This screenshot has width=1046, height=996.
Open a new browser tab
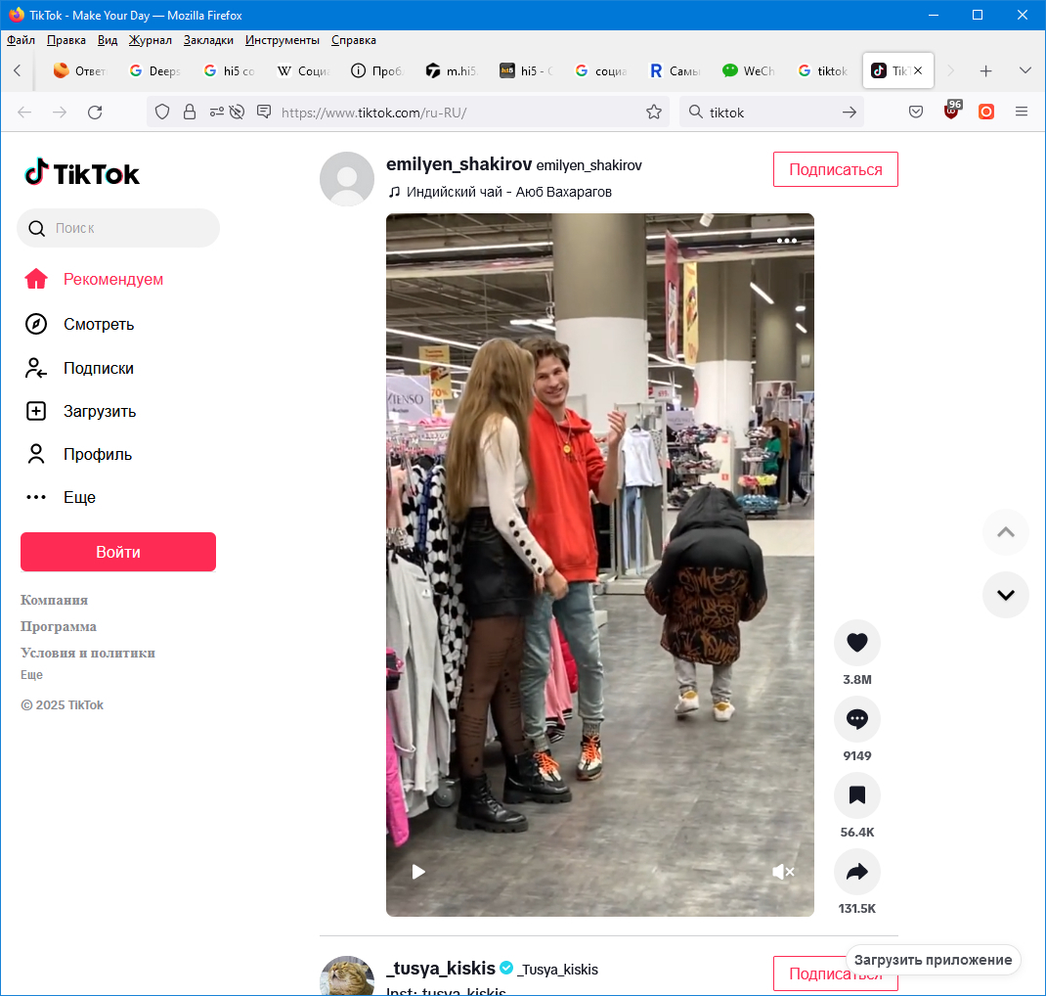[985, 70]
